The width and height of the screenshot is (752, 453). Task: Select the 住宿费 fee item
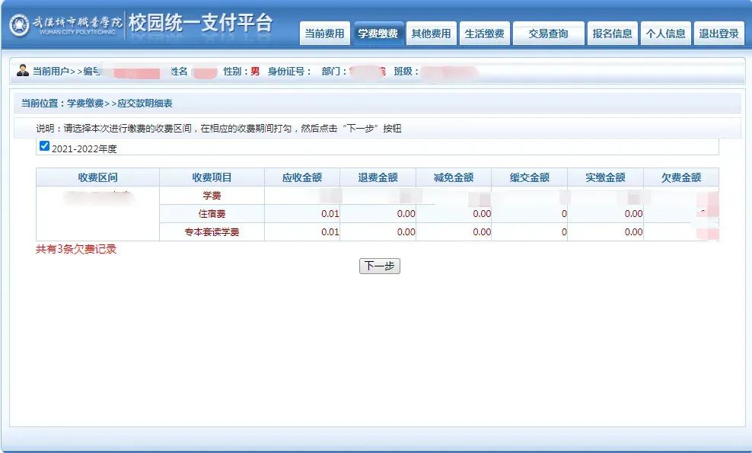(x=212, y=214)
